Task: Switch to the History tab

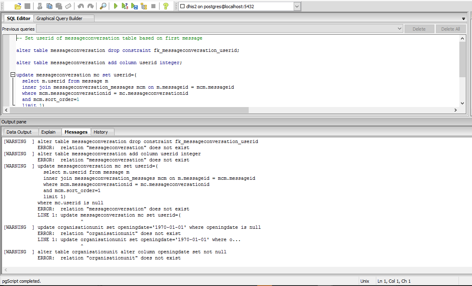Action: point(101,132)
